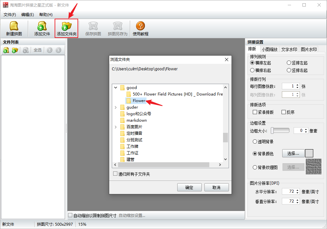Click the small add-file icon in 文件列表

point(6,50)
